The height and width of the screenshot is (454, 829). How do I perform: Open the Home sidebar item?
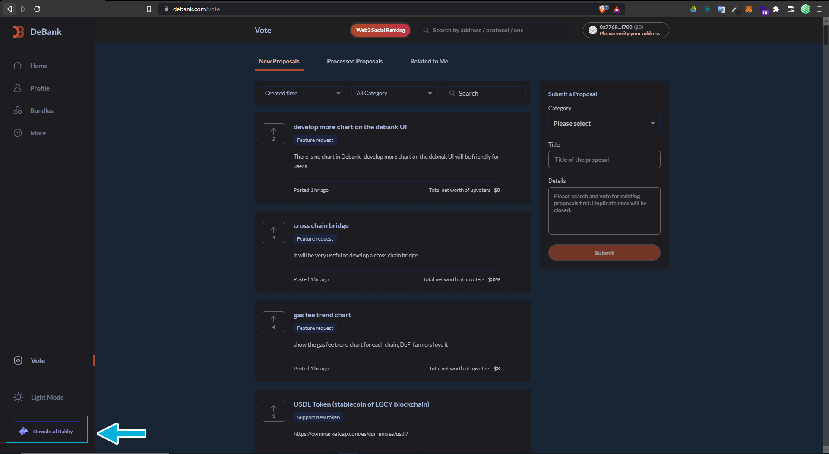point(38,66)
